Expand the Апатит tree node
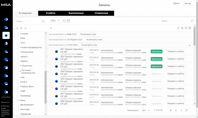 (20, 34)
